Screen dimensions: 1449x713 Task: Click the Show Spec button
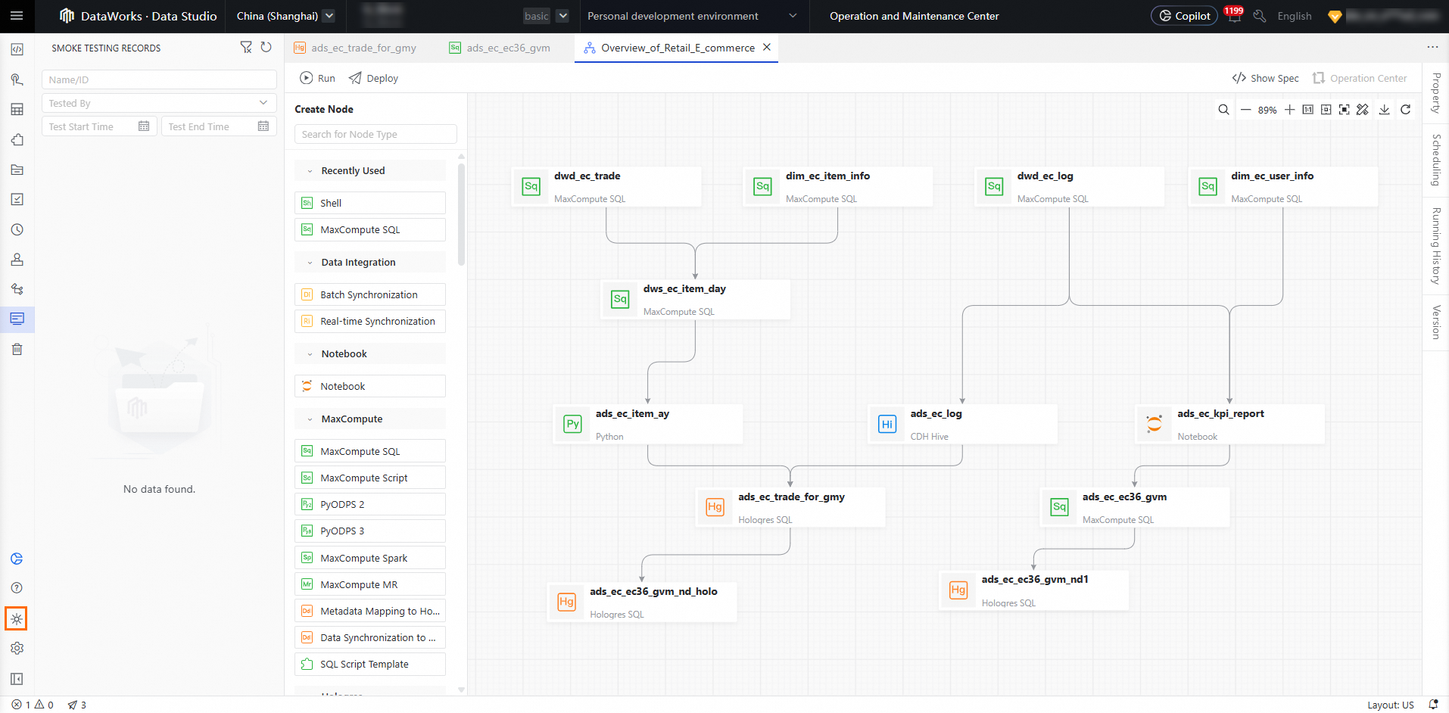click(1265, 78)
